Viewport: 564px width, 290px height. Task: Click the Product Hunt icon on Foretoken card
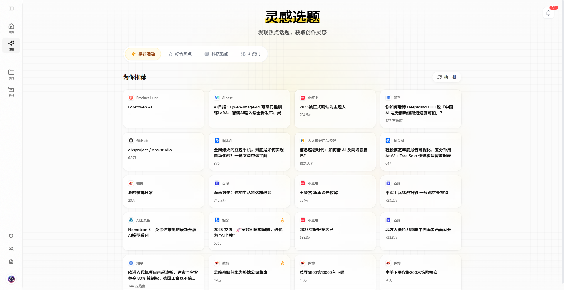tap(131, 98)
